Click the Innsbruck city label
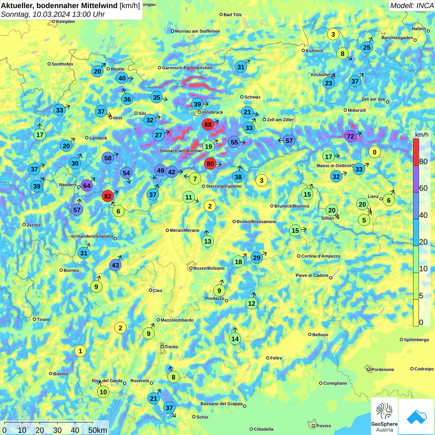Viewport: 435px width, 435px height. click(213, 112)
